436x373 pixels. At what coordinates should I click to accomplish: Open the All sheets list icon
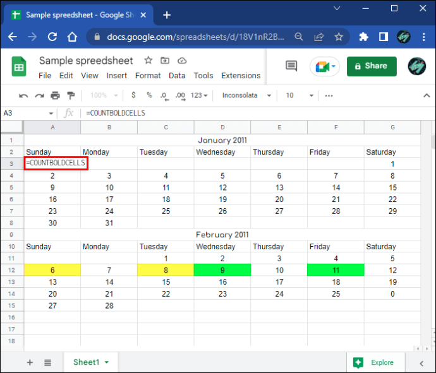(x=47, y=362)
